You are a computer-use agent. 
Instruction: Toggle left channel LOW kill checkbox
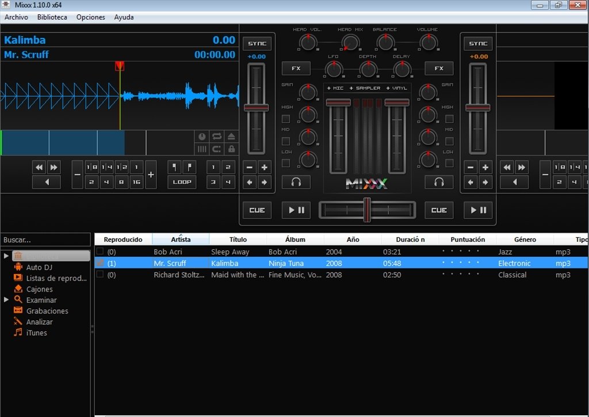click(286, 163)
